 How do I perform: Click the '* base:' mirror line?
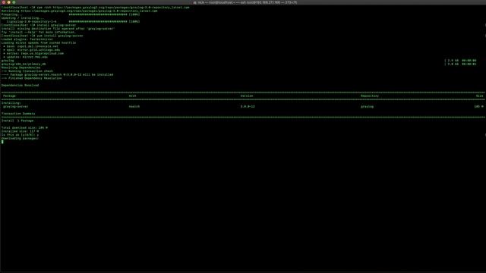point(30,46)
